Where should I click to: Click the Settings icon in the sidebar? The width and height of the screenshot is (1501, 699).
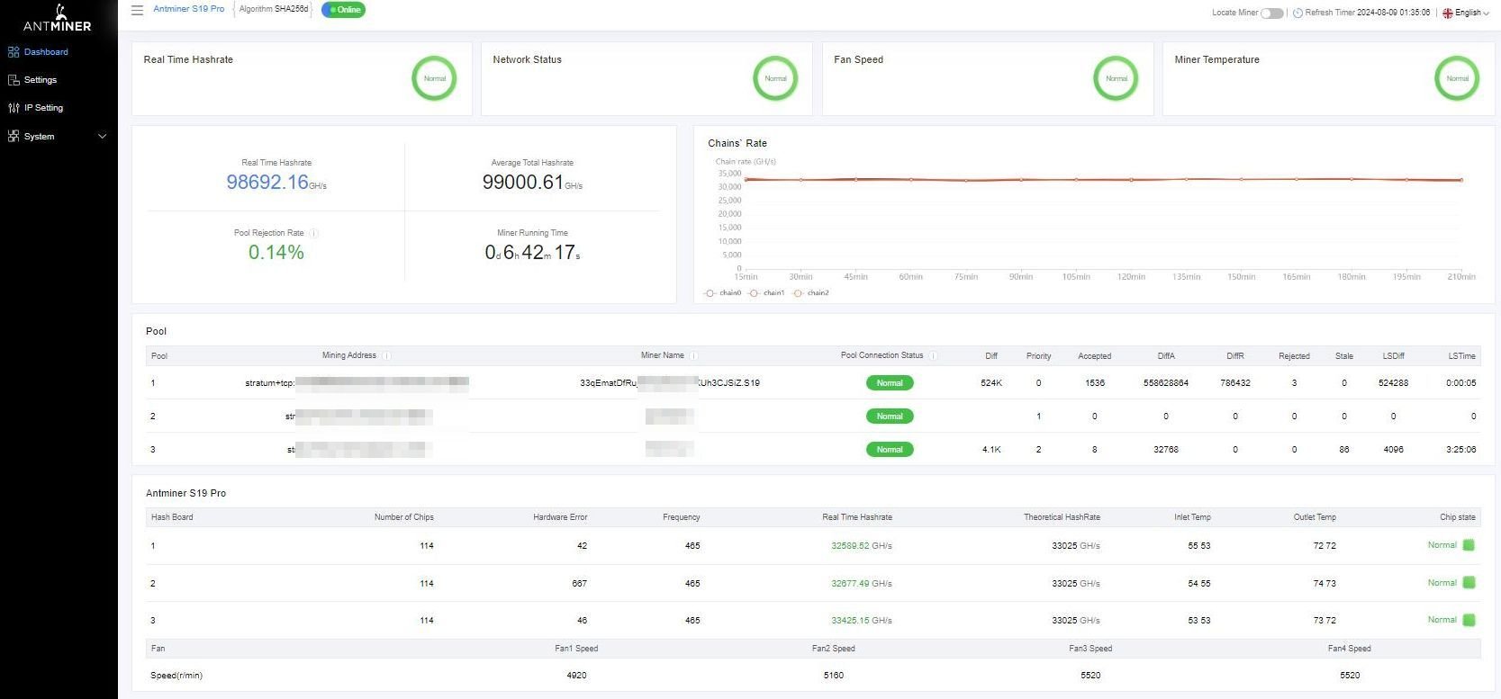14,80
